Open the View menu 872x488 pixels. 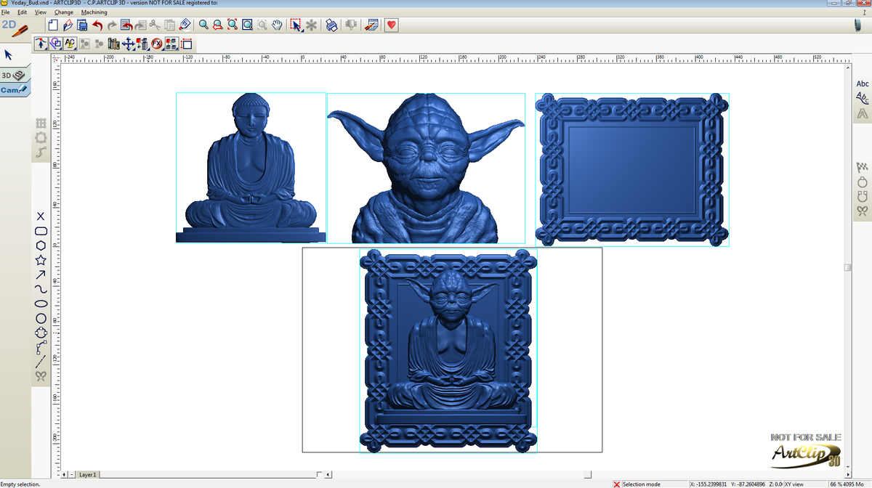(x=41, y=12)
